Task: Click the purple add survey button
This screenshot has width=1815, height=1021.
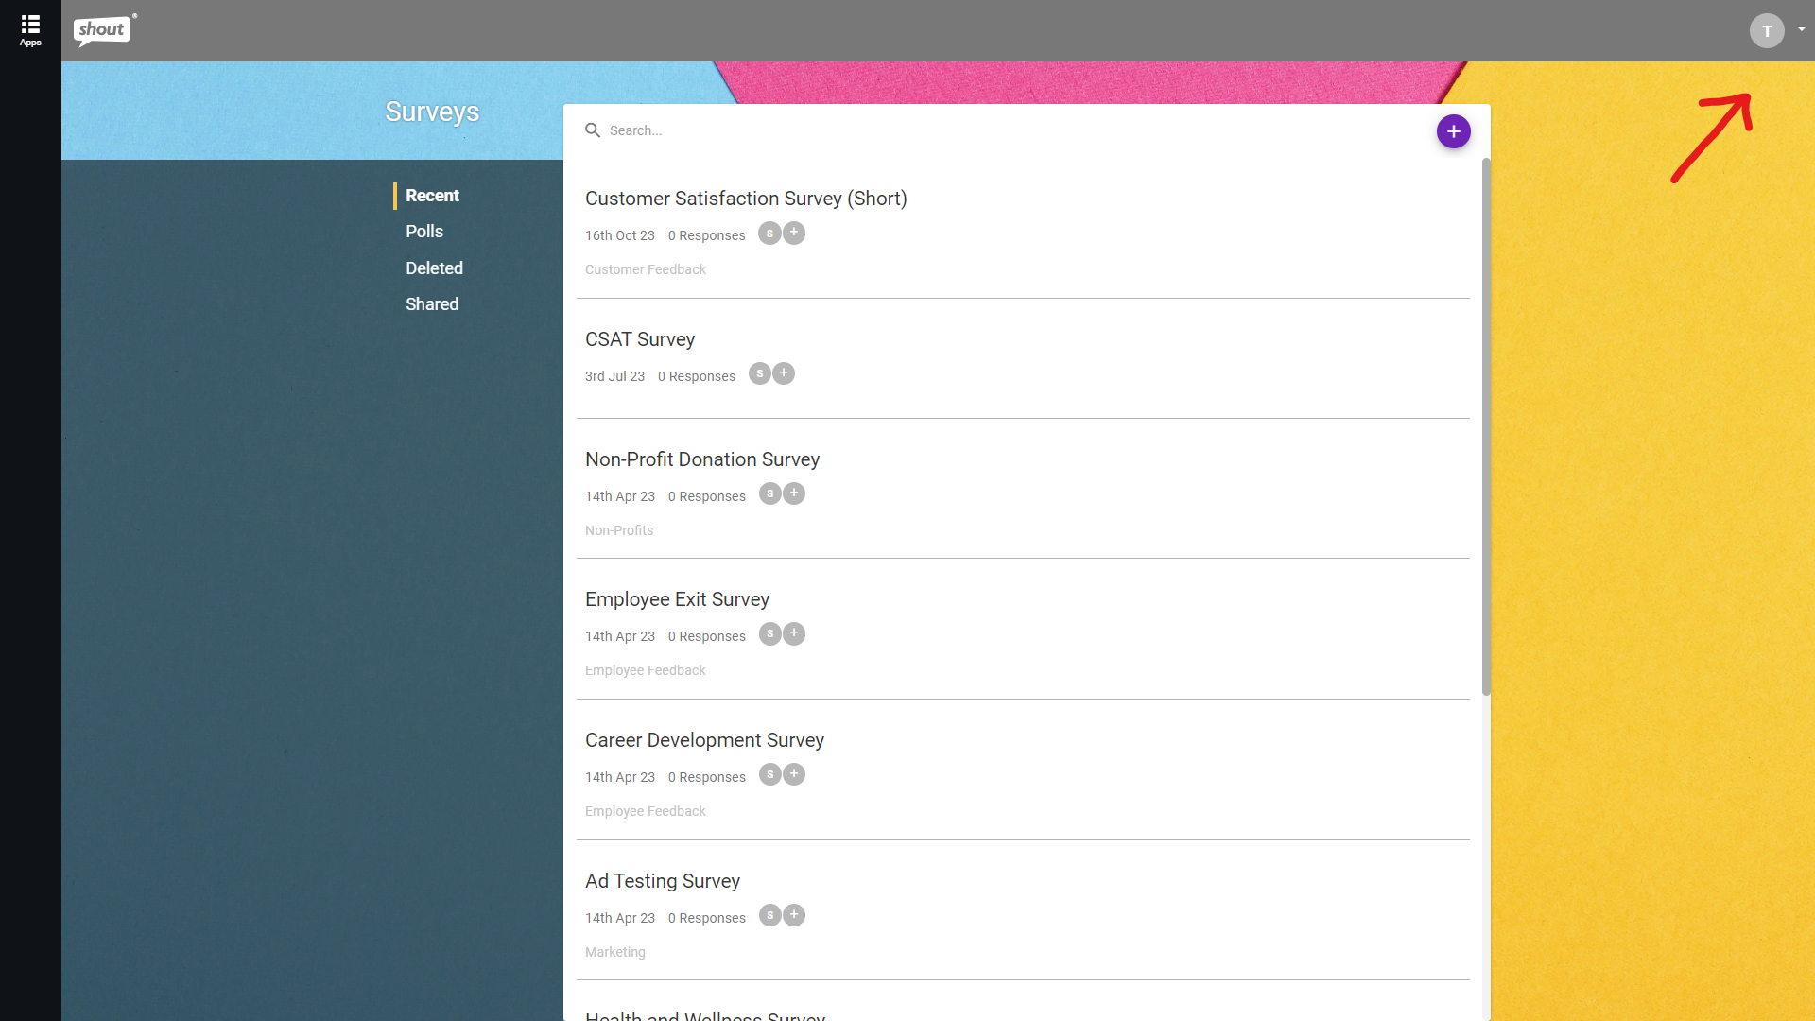Action: (1454, 131)
